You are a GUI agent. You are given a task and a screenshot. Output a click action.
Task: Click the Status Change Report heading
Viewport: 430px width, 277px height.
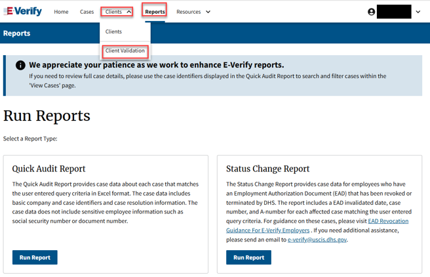click(x=267, y=169)
